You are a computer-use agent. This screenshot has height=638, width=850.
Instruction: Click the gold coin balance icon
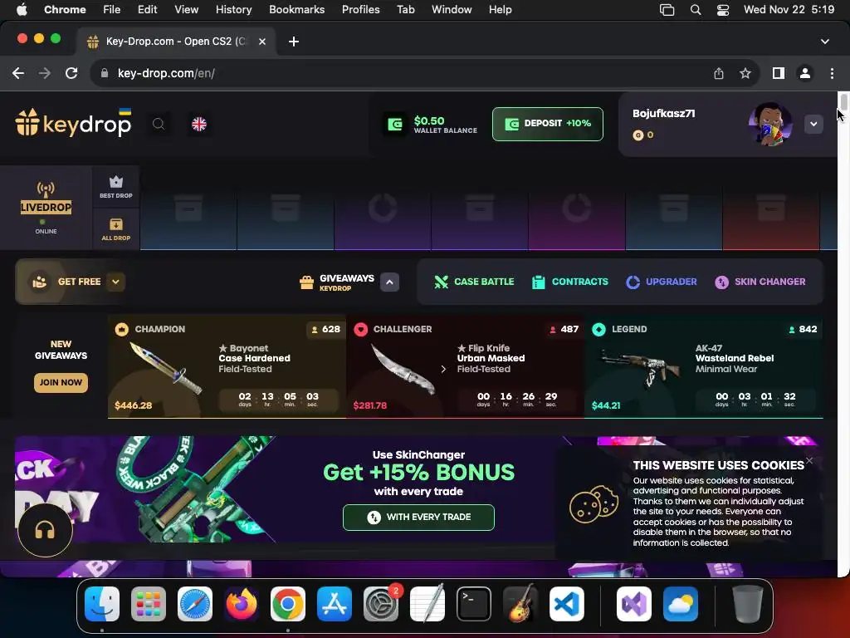coord(638,135)
